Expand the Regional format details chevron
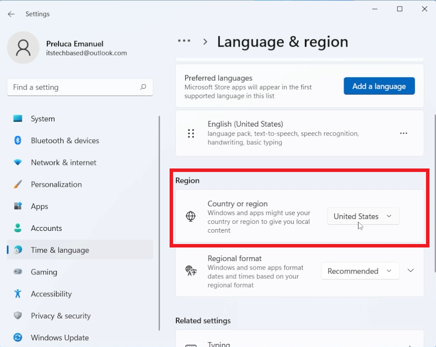 [410, 271]
